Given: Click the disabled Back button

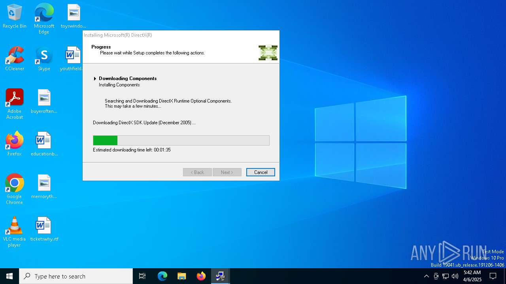Looking at the screenshot, I should click(x=197, y=172).
